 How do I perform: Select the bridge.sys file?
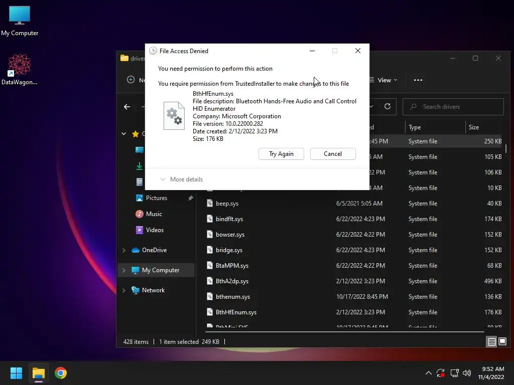click(229, 250)
